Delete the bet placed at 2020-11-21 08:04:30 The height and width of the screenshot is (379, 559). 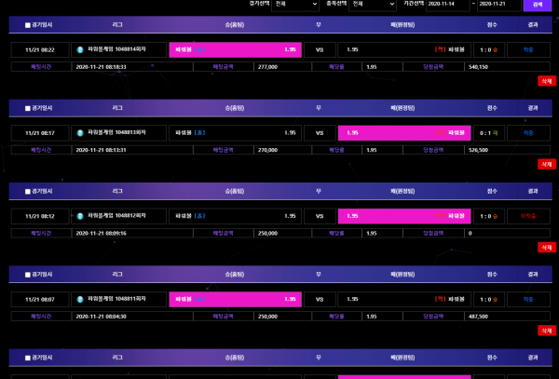pyautogui.click(x=547, y=331)
